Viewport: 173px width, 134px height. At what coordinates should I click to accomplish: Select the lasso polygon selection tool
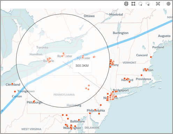pyautogui.click(x=148, y=4)
